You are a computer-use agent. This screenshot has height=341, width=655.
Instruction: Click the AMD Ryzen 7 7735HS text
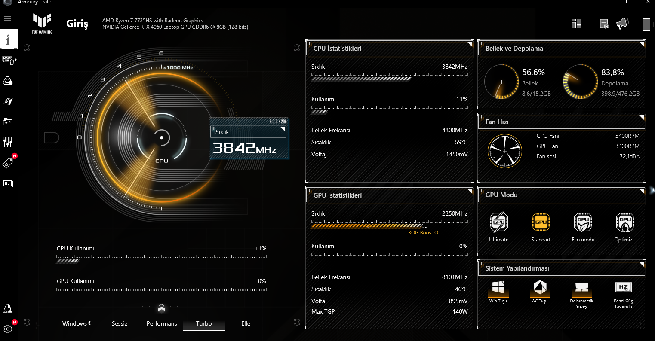pos(153,21)
